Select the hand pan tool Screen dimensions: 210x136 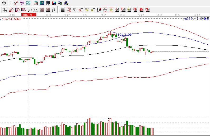(4, 3)
